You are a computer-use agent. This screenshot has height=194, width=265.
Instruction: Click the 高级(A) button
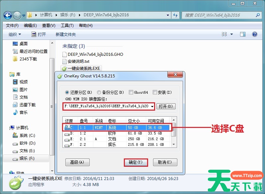[x=77, y=162]
